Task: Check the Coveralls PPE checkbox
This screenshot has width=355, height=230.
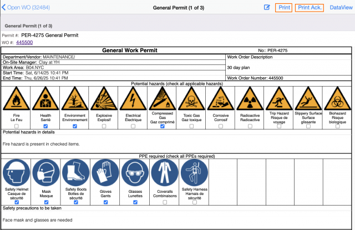Action: click(x=165, y=202)
